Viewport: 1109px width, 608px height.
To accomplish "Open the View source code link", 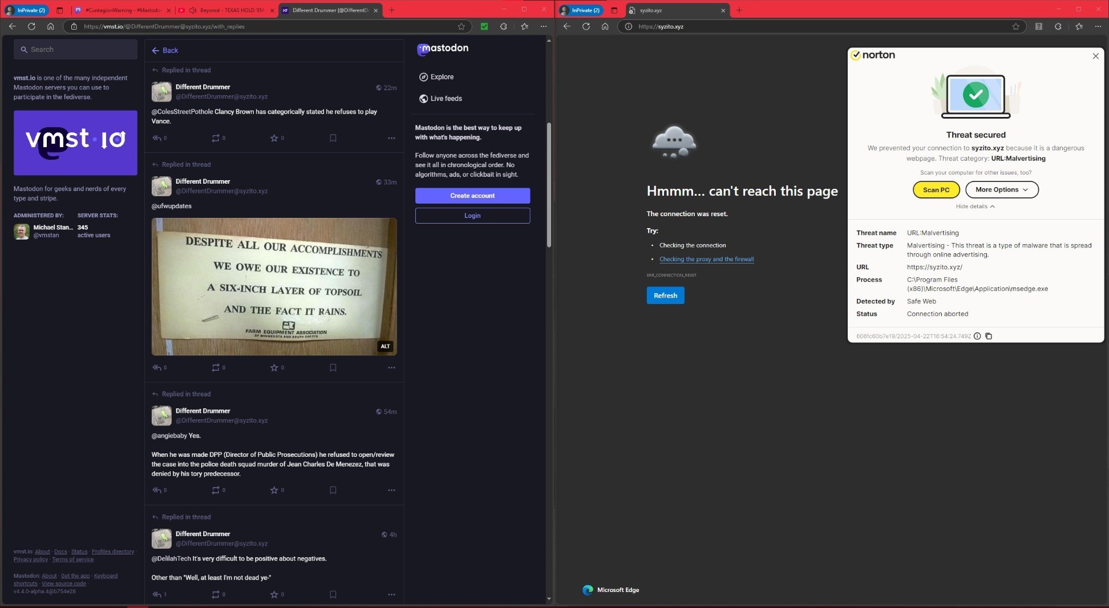I will pyautogui.click(x=64, y=583).
